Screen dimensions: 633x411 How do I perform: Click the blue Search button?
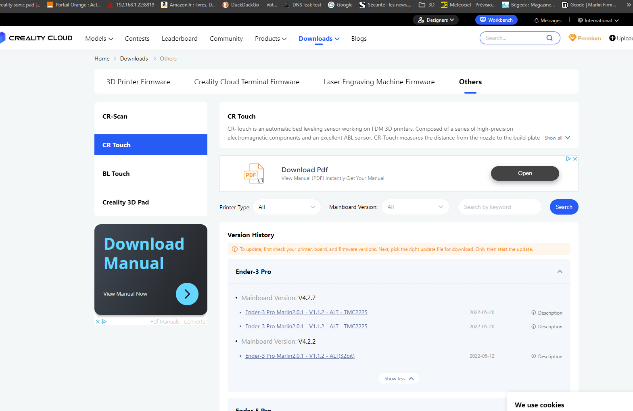[x=564, y=207]
